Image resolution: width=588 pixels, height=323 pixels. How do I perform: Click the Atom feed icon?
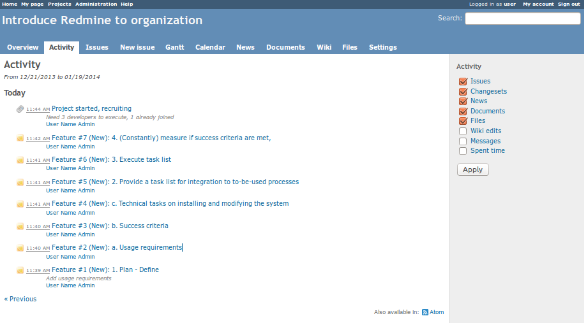pyautogui.click(x=425, y=312)
